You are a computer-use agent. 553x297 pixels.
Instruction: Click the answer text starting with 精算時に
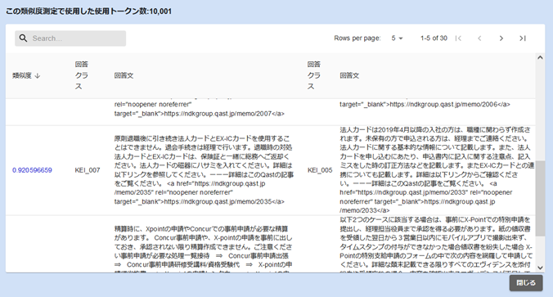click(204, 249)
